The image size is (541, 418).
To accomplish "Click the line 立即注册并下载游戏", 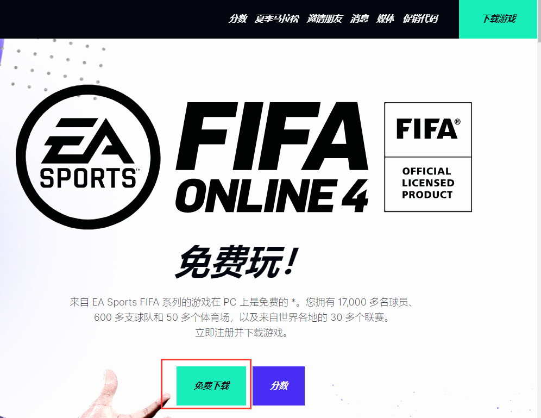I will 242,333.
